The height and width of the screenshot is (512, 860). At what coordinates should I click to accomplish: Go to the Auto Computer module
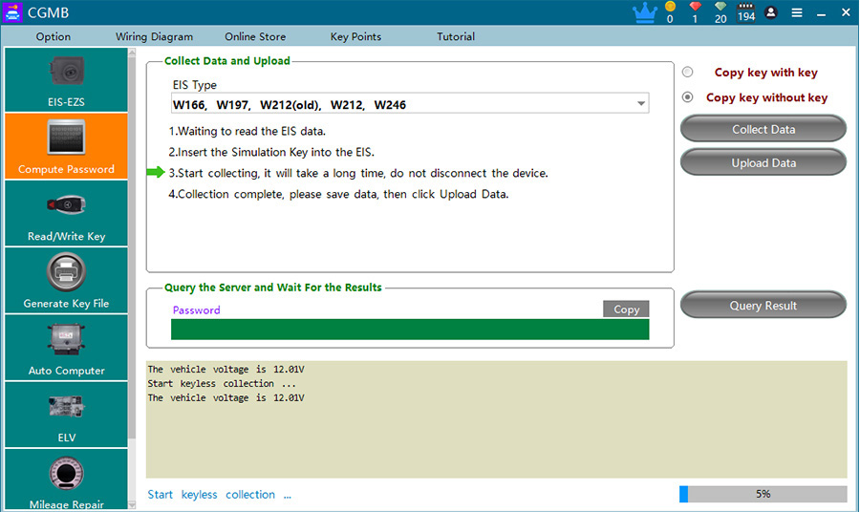(66, 348)
